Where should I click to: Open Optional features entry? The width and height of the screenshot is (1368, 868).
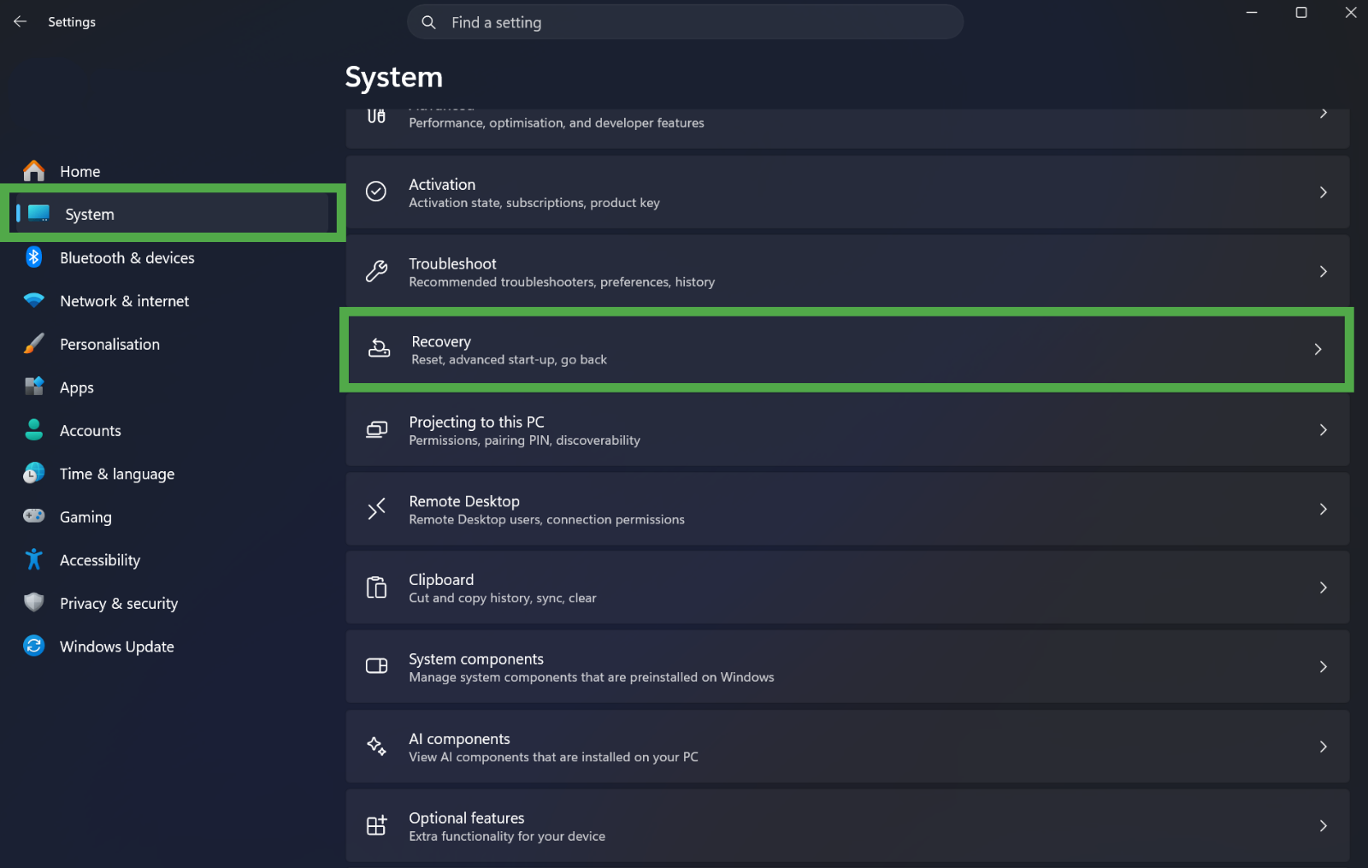(847, 825)
